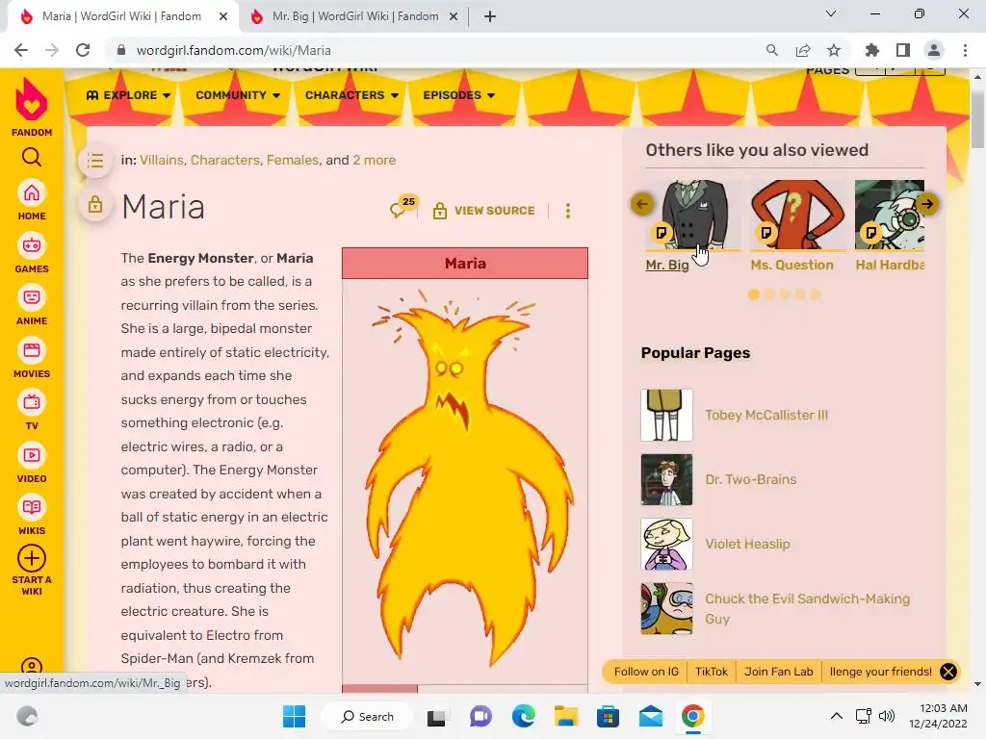Open Ms. Question page link
Image resolution: width=986 pixels, height=739 pixels.
pyautogui.click(x=791, y=266)
